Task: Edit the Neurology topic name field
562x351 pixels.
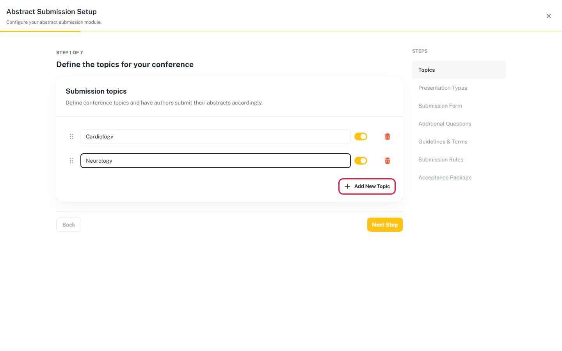Action: coord(215,161)
